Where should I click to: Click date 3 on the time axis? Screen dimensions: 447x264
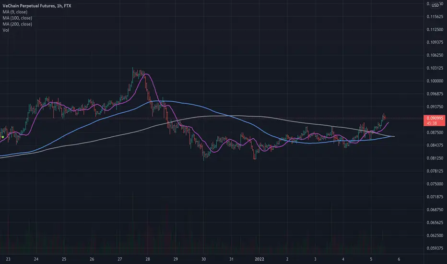pyautogui.click(x=315, y=259)
